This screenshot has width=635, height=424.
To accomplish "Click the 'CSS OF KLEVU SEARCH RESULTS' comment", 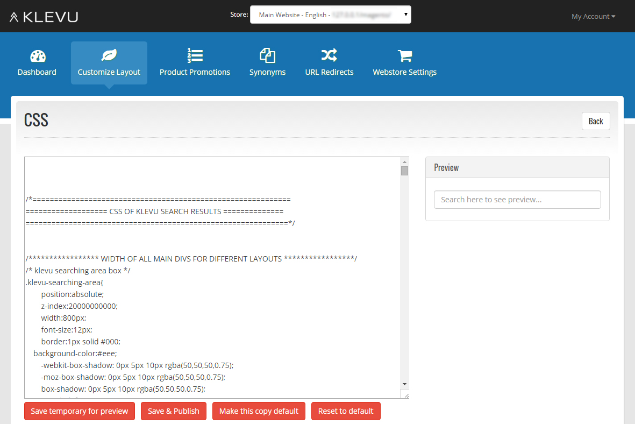I will (165, 211).
